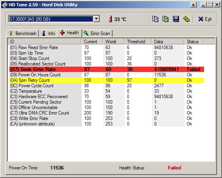Select the yellow Spin Retry Count row

click(107, 80)
